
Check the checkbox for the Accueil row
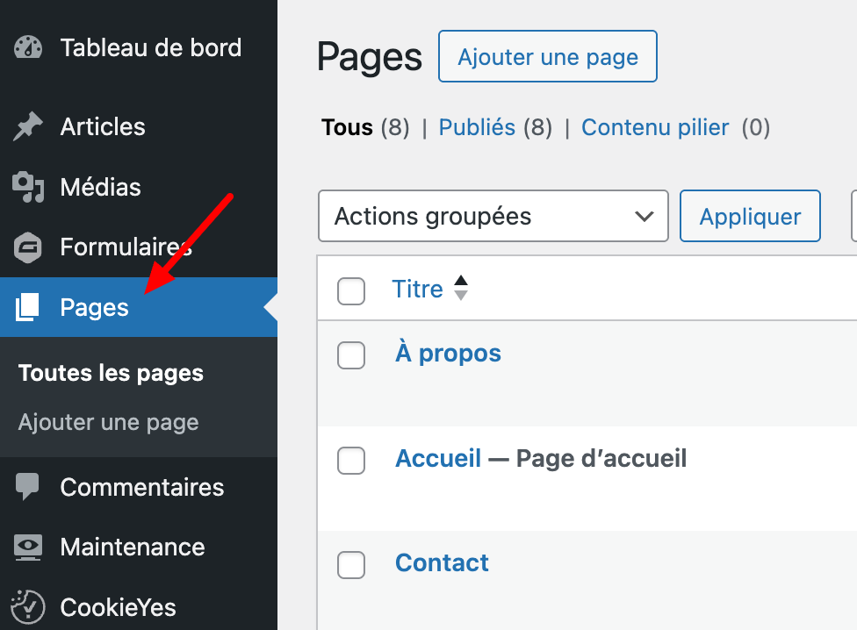pos(351,461)
